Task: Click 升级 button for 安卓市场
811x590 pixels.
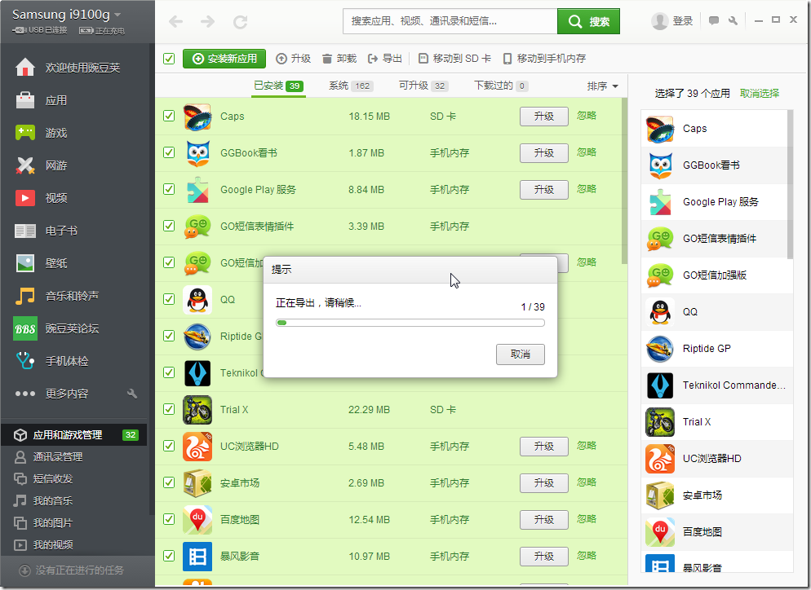Action: coord(543,483)
